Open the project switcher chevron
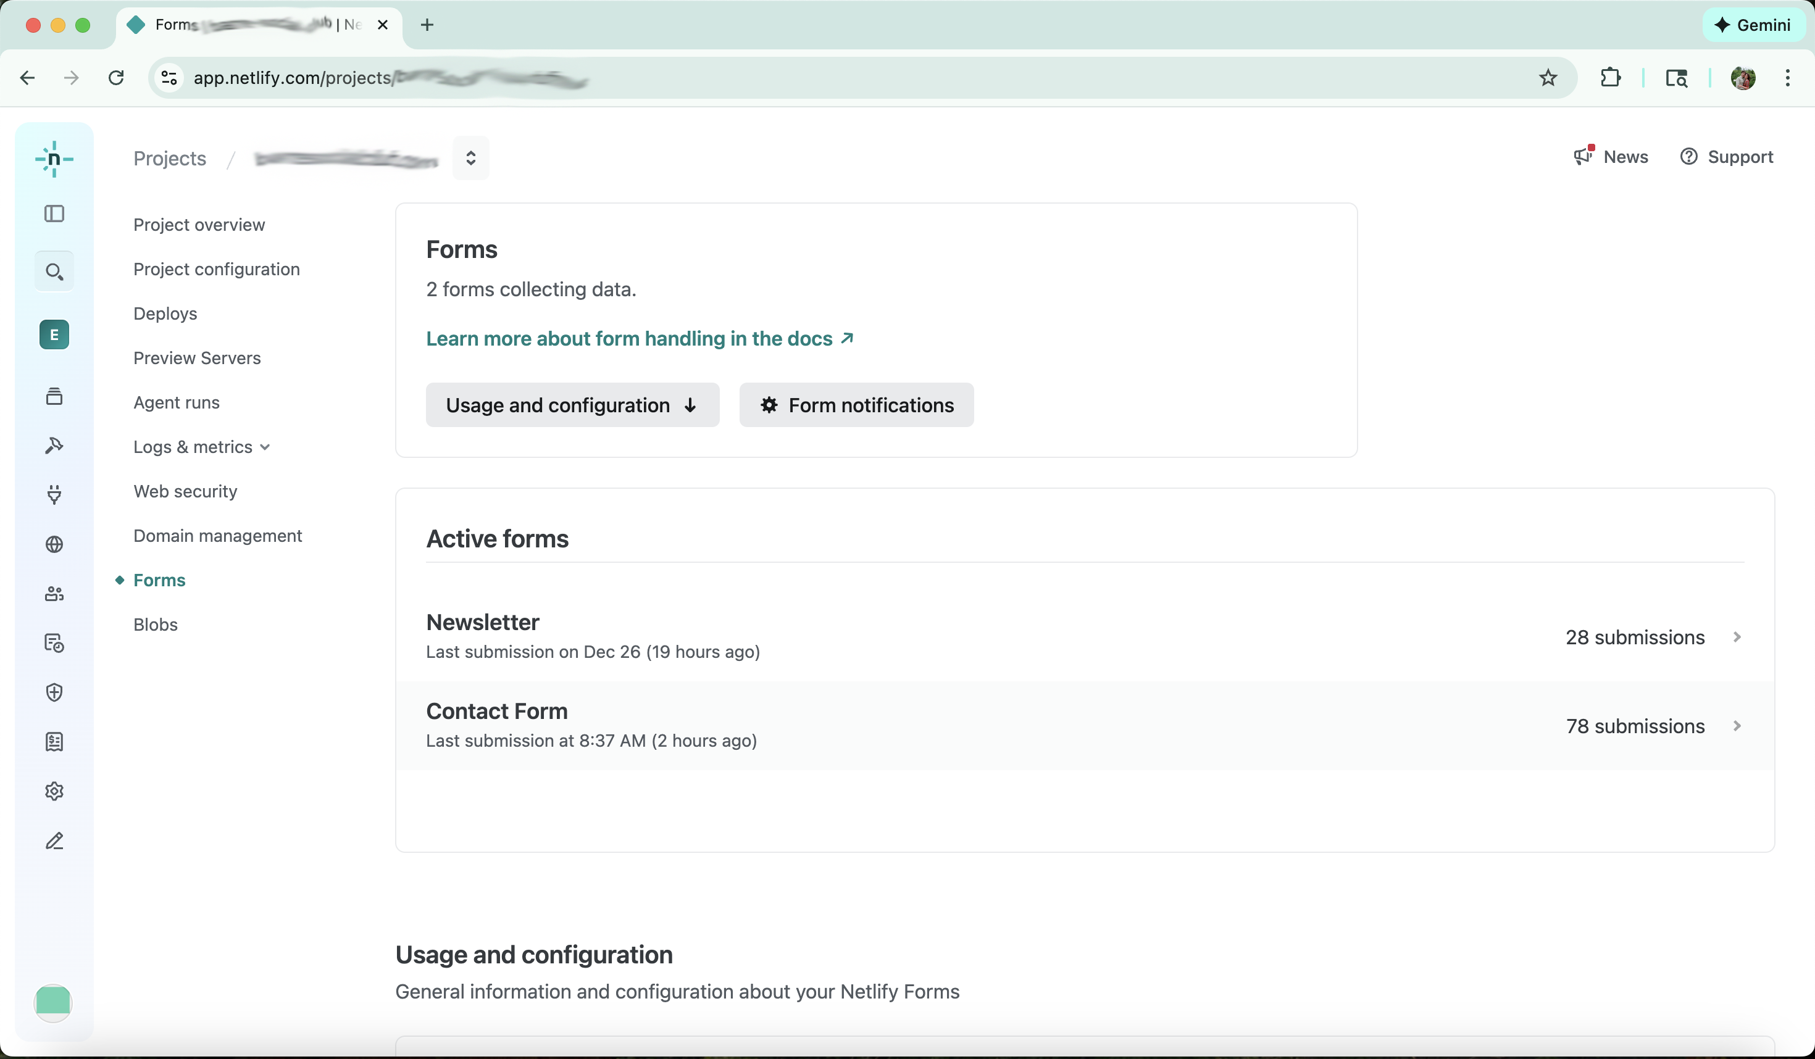1815x1059 pixels. (x=471, y=157)
